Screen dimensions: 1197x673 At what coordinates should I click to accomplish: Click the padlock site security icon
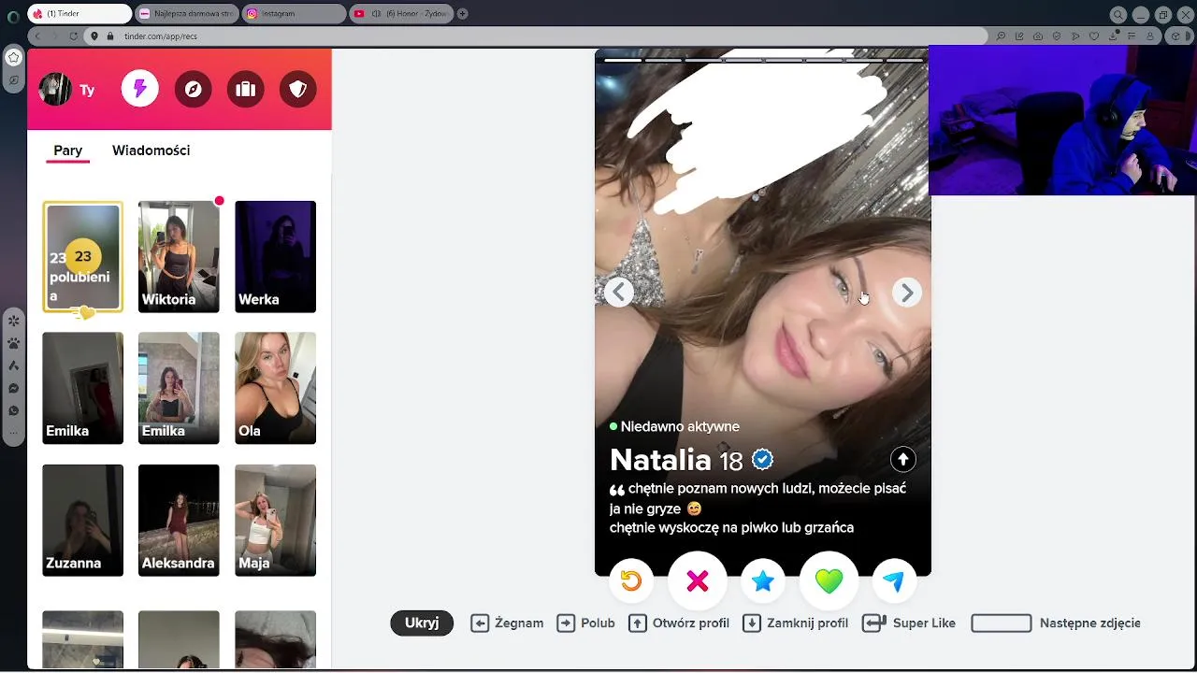pos(109,36)
